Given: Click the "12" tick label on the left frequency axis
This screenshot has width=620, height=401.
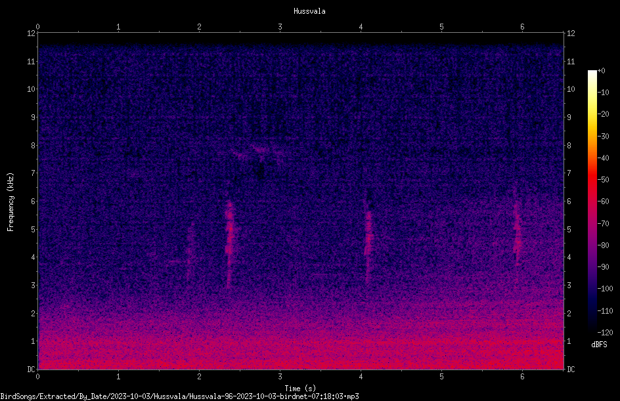Looking at the screenshot, I should click(x=32, y=33).
